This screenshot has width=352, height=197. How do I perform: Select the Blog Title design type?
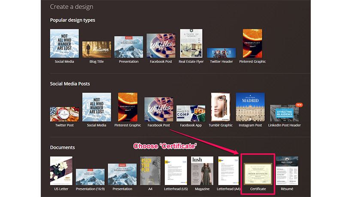point(97,50)
